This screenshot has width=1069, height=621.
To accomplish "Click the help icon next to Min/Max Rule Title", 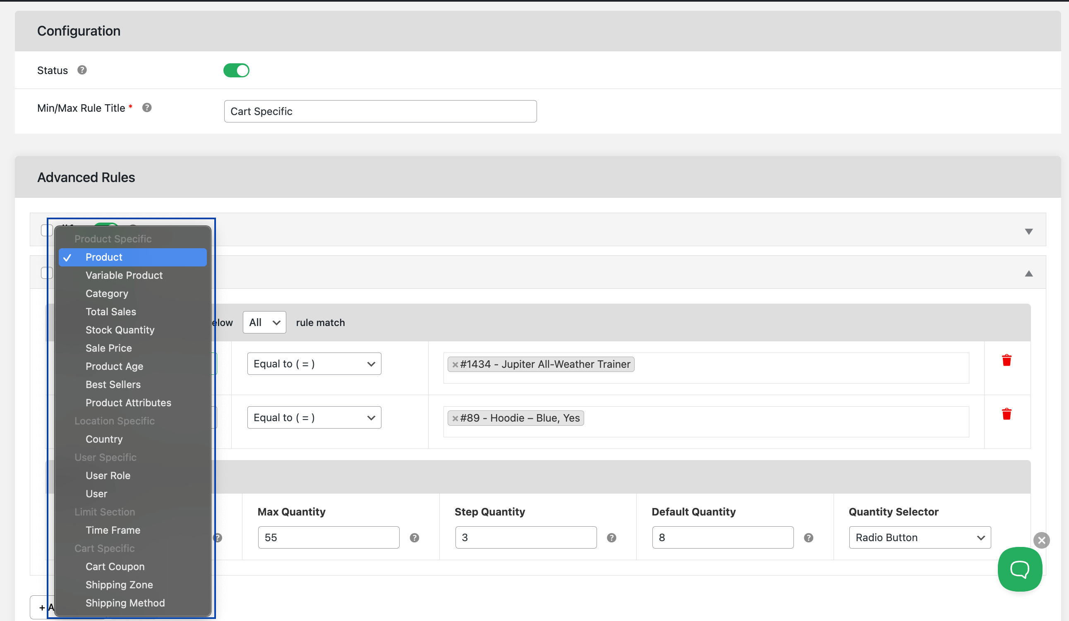I will pyautogui.click(x=147, y=107).
